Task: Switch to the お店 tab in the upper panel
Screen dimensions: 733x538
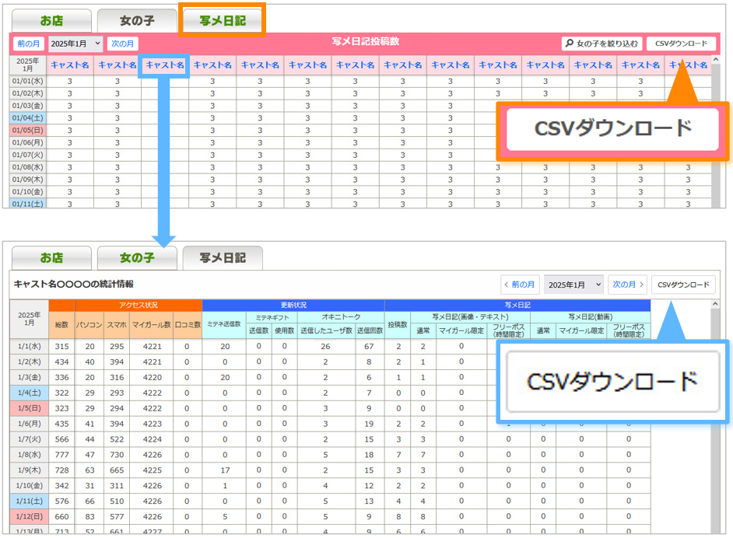Action: 51,21
